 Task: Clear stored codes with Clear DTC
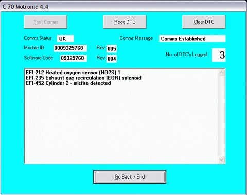tap(204, 22)
